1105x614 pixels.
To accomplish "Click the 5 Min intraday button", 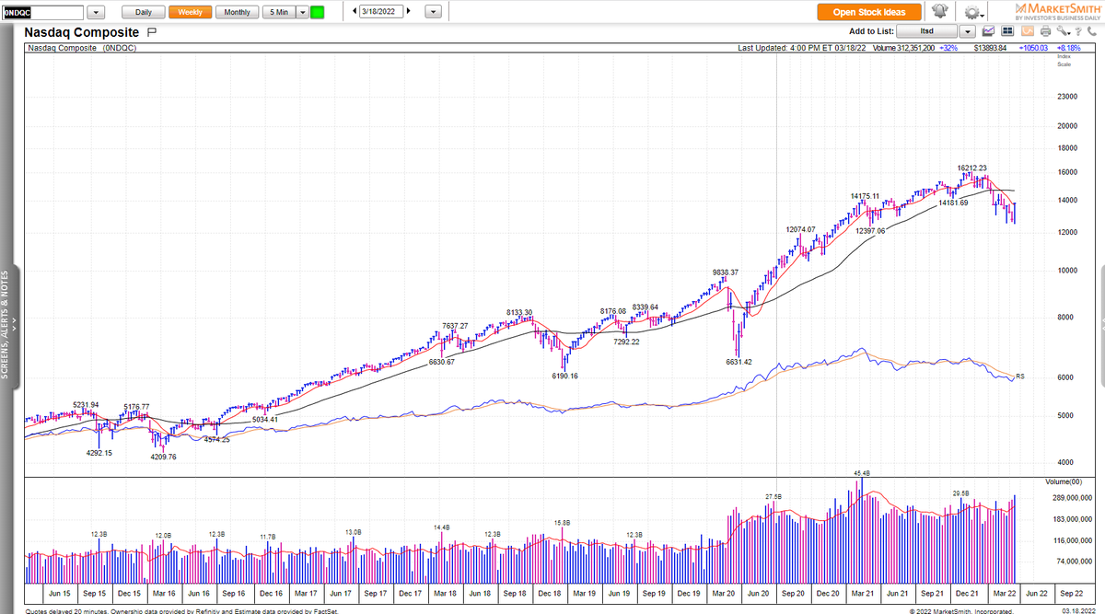I will pos(281,12).
